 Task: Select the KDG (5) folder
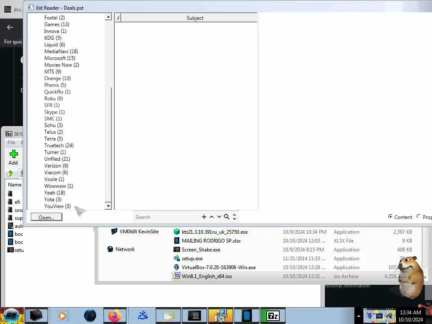(x=53, y=38)
